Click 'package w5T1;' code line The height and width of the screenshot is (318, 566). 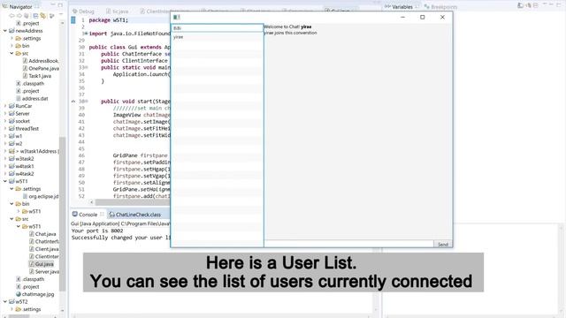(108, 20)
